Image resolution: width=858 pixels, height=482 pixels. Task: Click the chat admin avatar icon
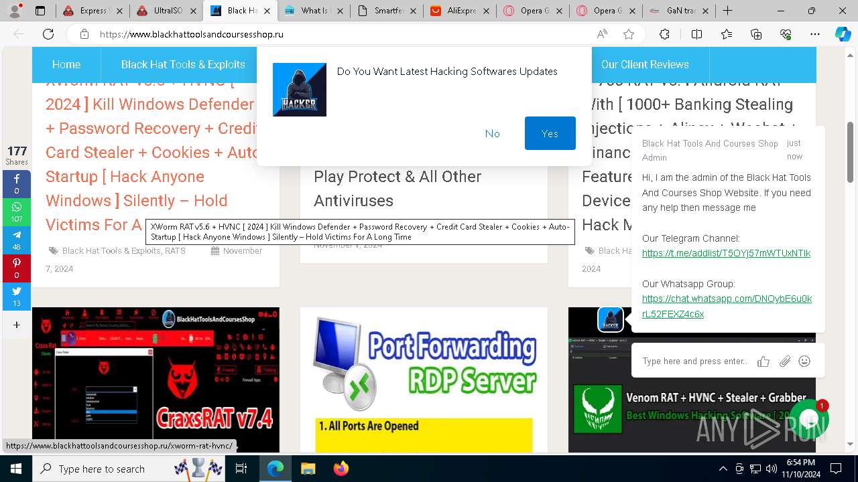coord(611,319)
